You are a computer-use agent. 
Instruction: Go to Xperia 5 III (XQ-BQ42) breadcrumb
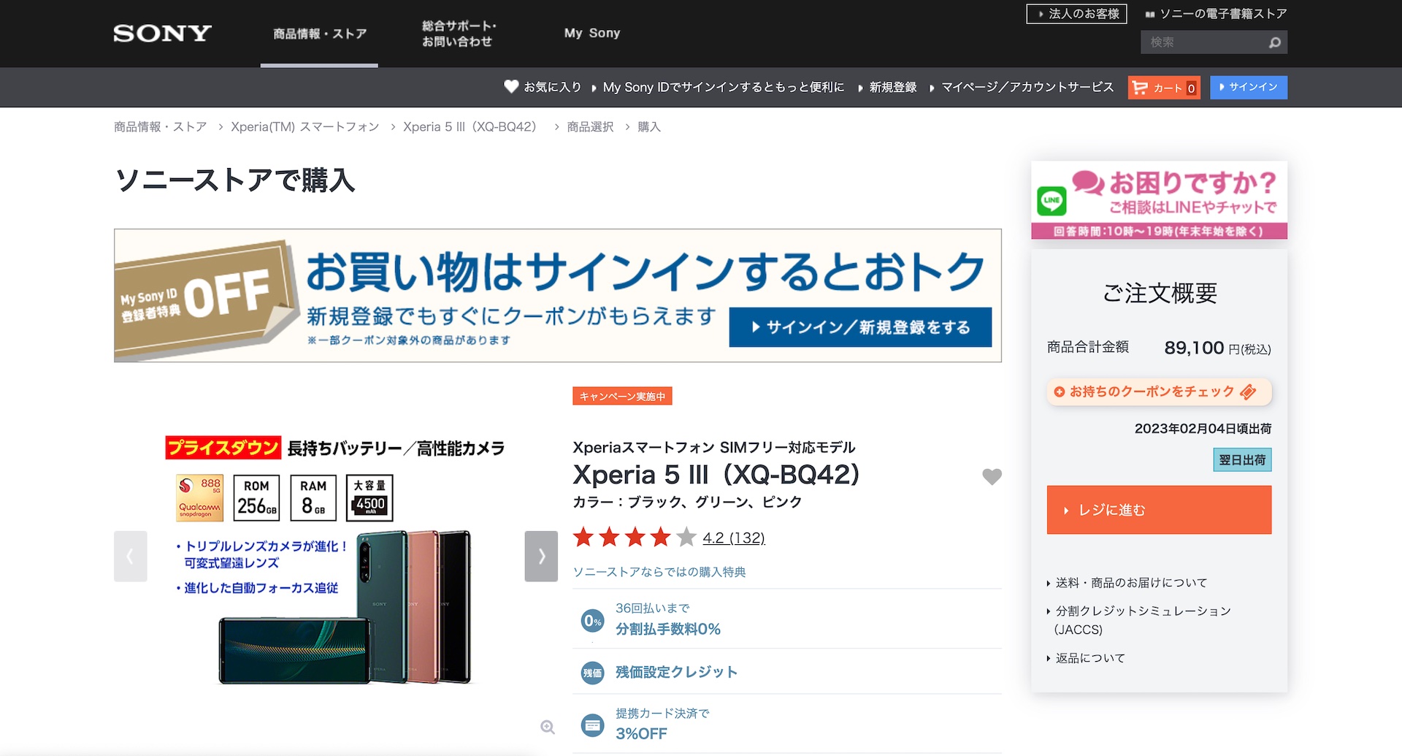[470, 126]
